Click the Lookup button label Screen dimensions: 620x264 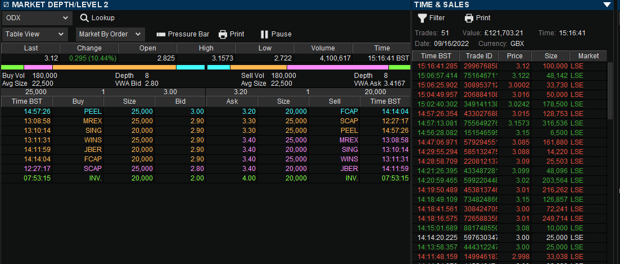pyautogui.click(x=103, y=18)
